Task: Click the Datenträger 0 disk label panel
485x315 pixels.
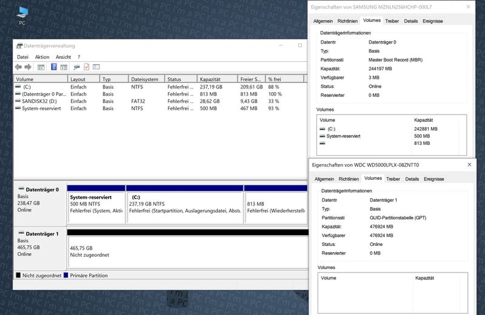Action: coord(40,204)
